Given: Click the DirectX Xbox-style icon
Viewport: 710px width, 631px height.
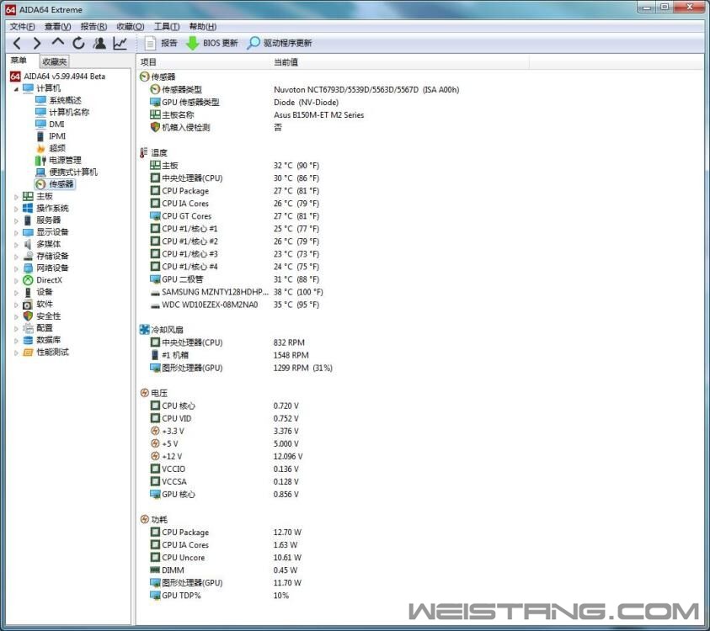Looking at the screenshot, I should click(28, 280).
